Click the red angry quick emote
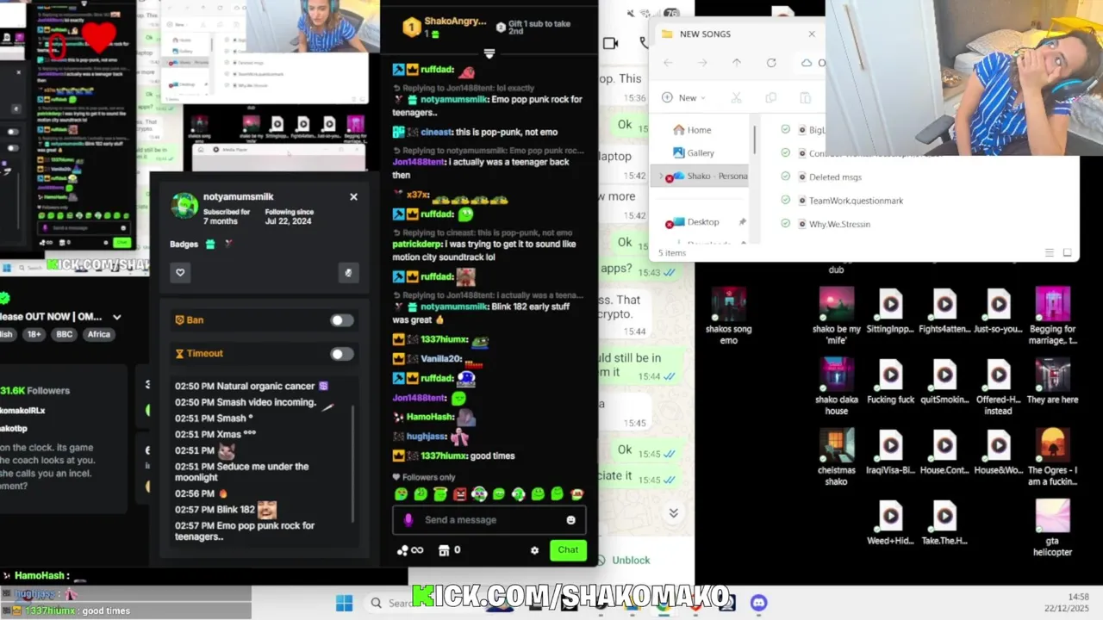The height and width of the screenshot is (620, 1103). [459, 494]
